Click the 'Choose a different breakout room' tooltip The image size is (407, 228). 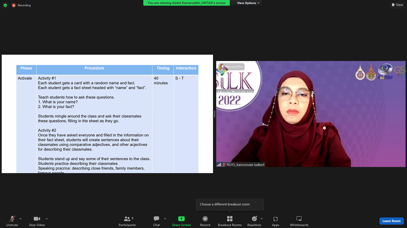click(x=230, y=204)
